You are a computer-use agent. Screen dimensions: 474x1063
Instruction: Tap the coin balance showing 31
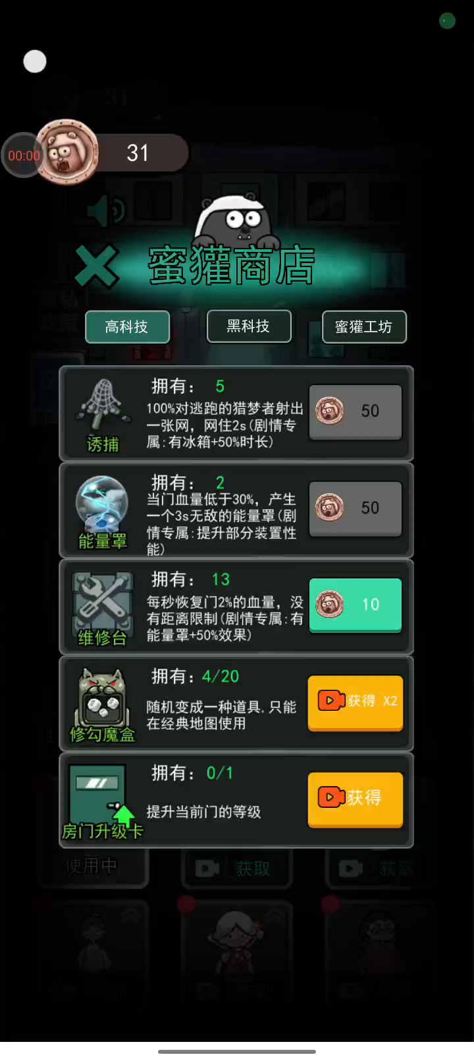click(x=138, y=153)
